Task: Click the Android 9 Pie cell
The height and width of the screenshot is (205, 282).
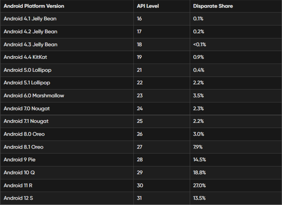Action: (20, 160)
